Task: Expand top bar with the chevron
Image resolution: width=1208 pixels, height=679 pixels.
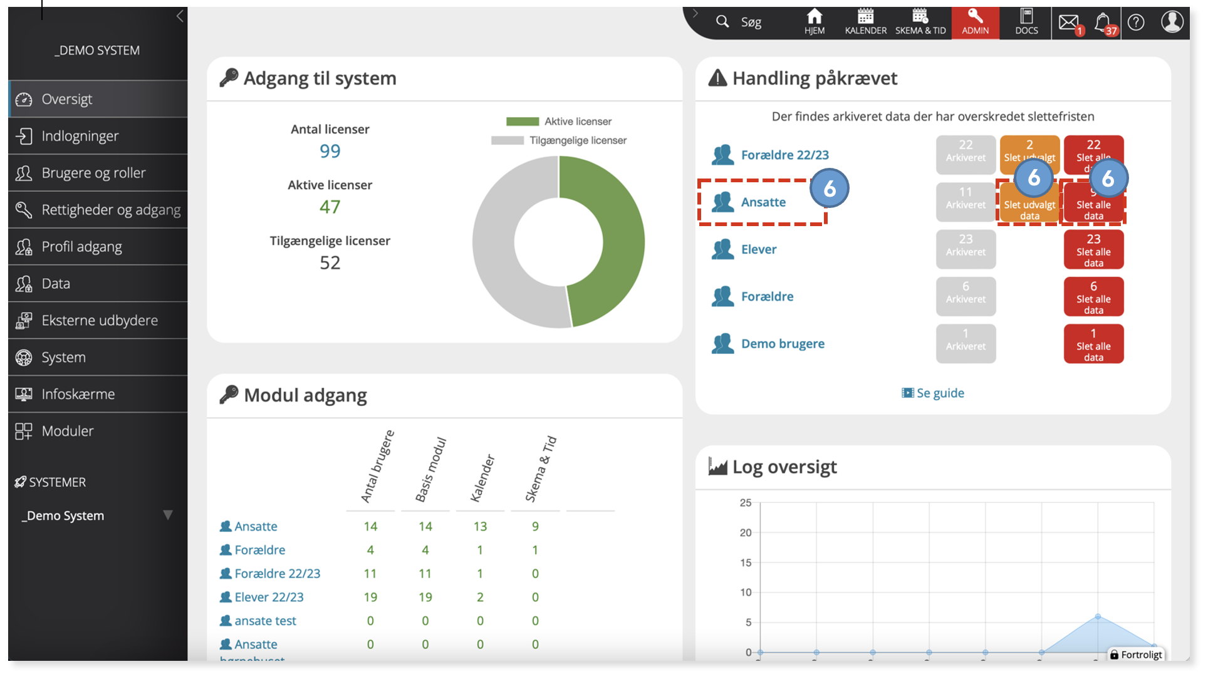Action: coord(695,13)
